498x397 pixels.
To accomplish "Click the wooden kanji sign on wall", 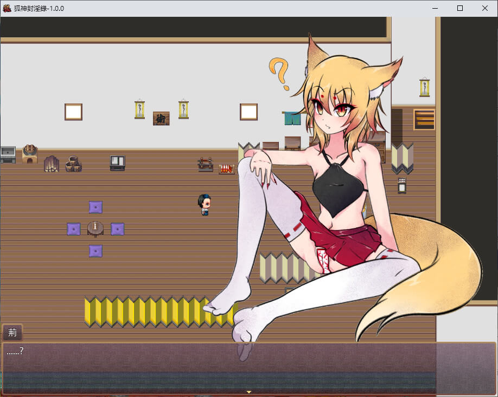I will [x=161, y=118].
